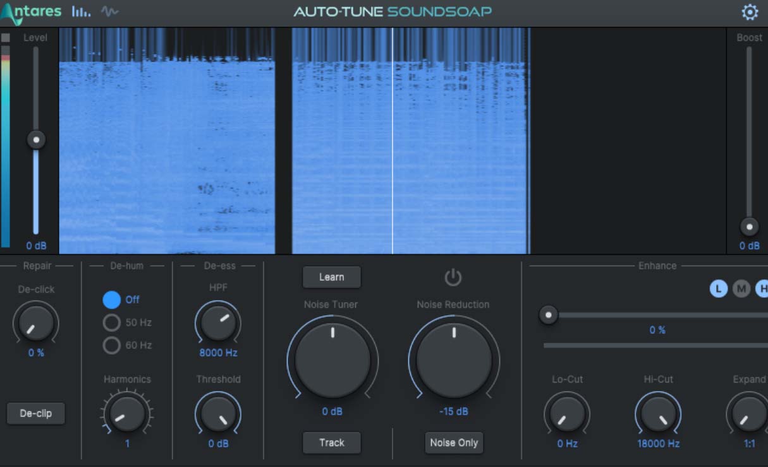768x467 pixels.
Task: Click the De-ess Threshold knob
Action: pyautogui.click(x=218, y=413)
